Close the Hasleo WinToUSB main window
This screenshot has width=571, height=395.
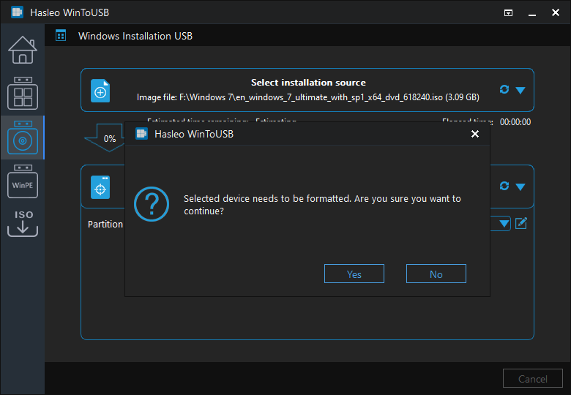[556, 12]
